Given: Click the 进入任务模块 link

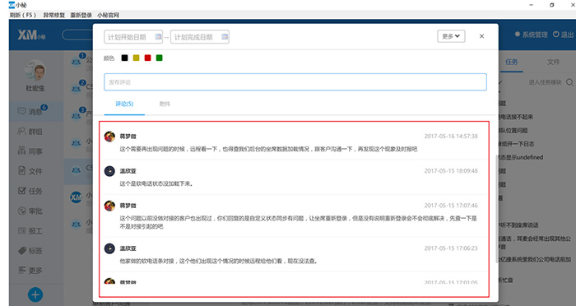Looking at the screenshot, I should coord(545,82).
